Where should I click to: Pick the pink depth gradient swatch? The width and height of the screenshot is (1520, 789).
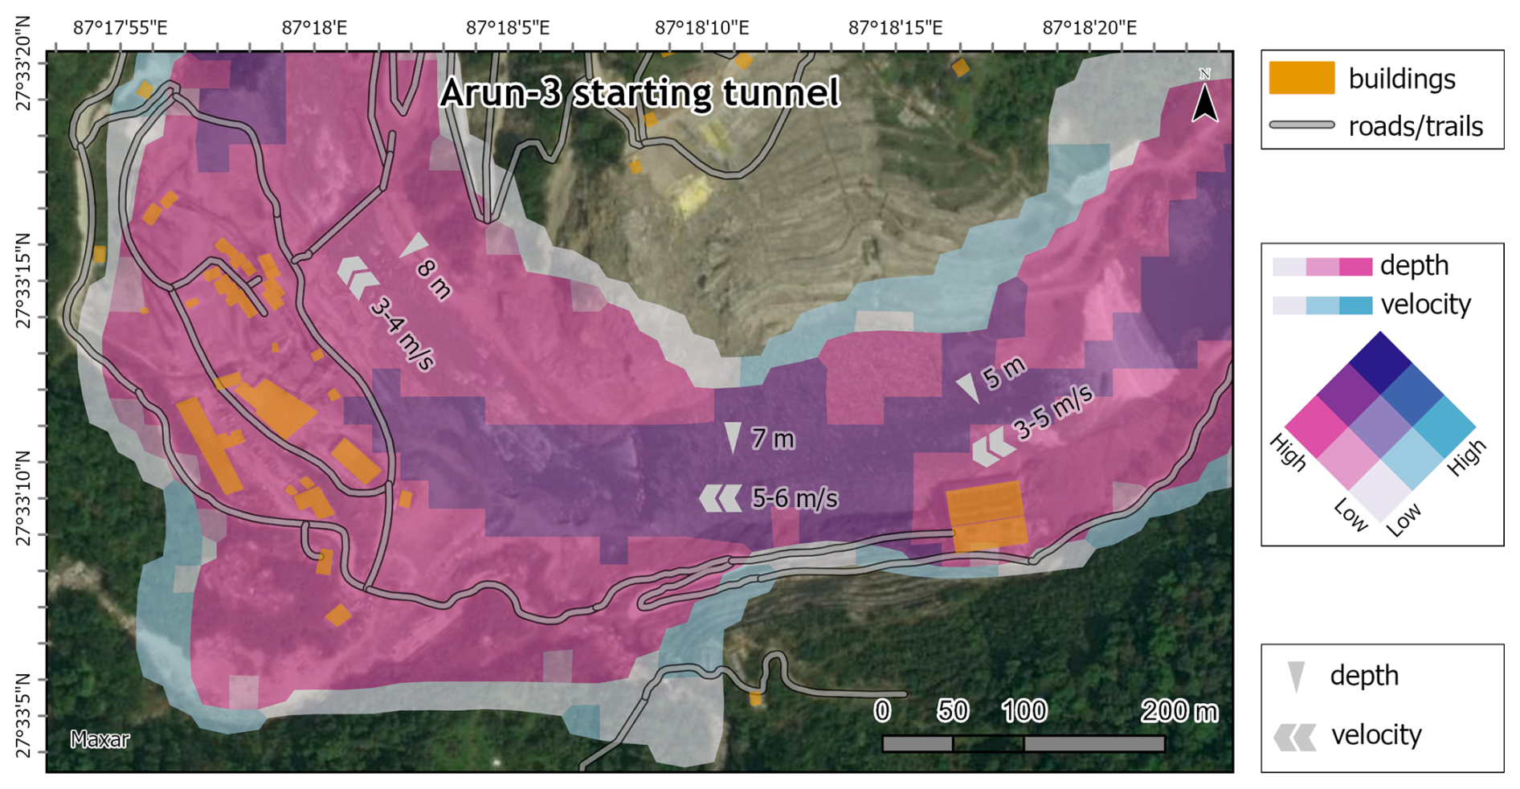click(1322, 266)
